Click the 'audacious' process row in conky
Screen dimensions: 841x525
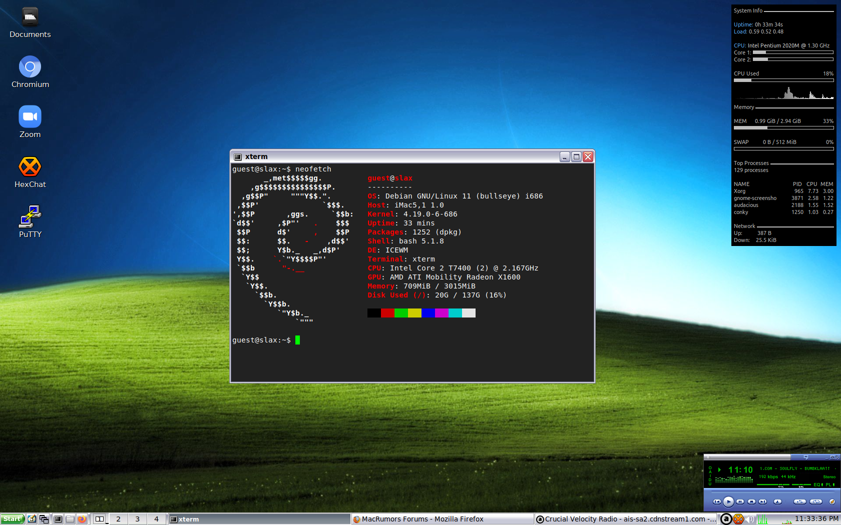pyautogui.click(x=783, y=205)
